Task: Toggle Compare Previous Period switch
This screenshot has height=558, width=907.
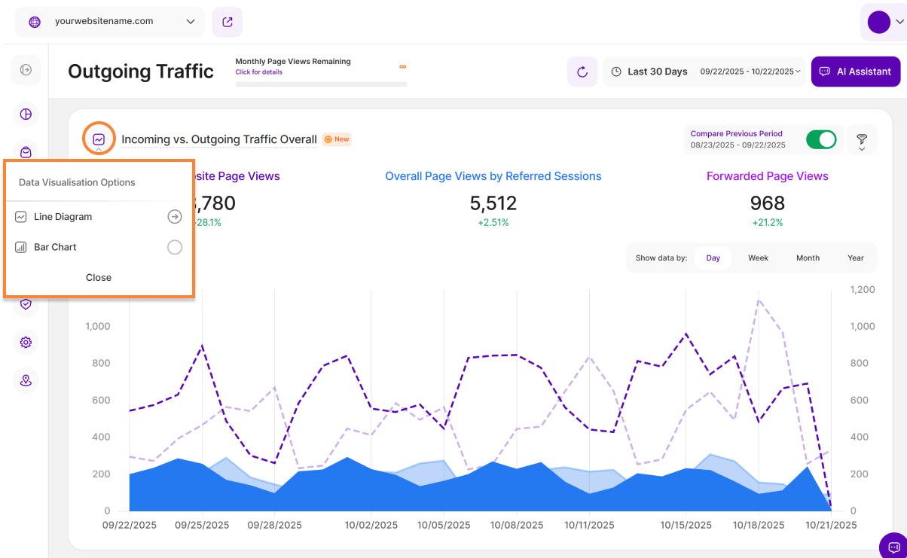Action: click(820, 140)
